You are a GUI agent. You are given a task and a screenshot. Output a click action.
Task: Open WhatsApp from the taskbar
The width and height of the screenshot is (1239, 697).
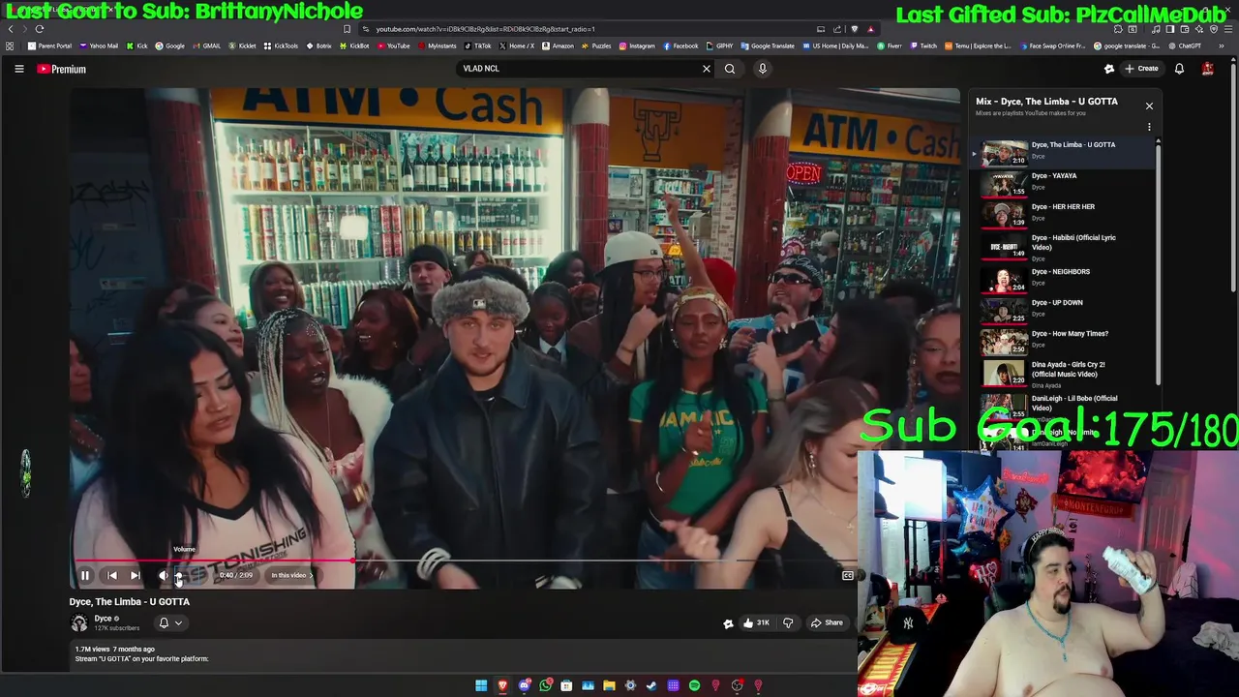[x=545, y=685]
